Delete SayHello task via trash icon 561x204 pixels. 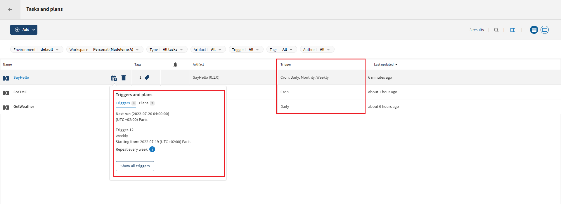tap(124, 78)
